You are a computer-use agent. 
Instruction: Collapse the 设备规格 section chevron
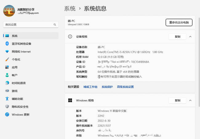point(190,37)
